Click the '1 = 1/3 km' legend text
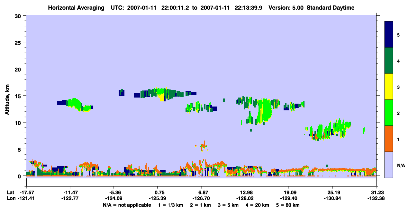The height and width of the screenshot is (214, 418). click(171, 205)
